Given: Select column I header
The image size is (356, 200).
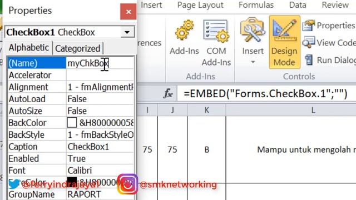Looking at the screenshot, I should tap(147, 110).
